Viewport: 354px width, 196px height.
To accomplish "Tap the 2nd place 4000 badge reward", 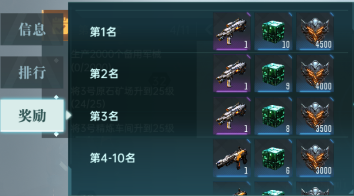I will pos(315,74).
